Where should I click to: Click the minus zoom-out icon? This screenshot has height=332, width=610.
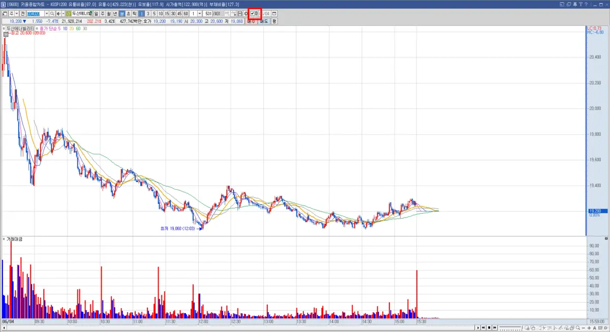click(x=583, y=328)
